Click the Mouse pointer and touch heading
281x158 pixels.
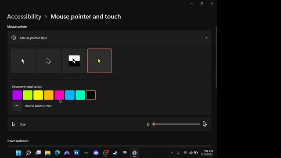[x=86, y=17]
